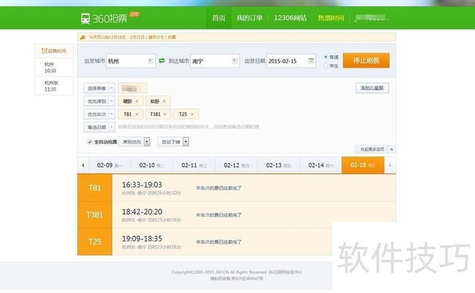Image resolution: width=475 pixels, height=293 pixels.
Task: Open the blurred user account menu
Action: pos(372,18)
